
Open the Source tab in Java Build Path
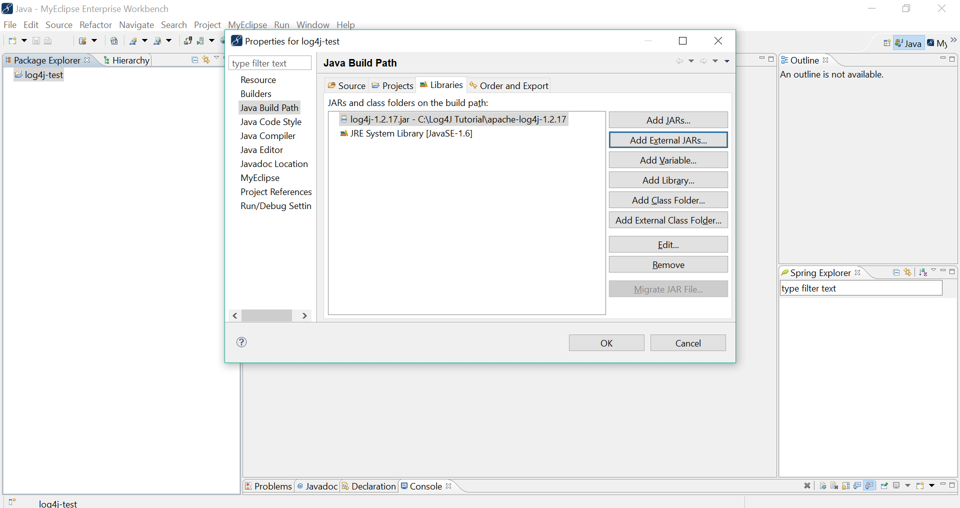pos(346,85)
